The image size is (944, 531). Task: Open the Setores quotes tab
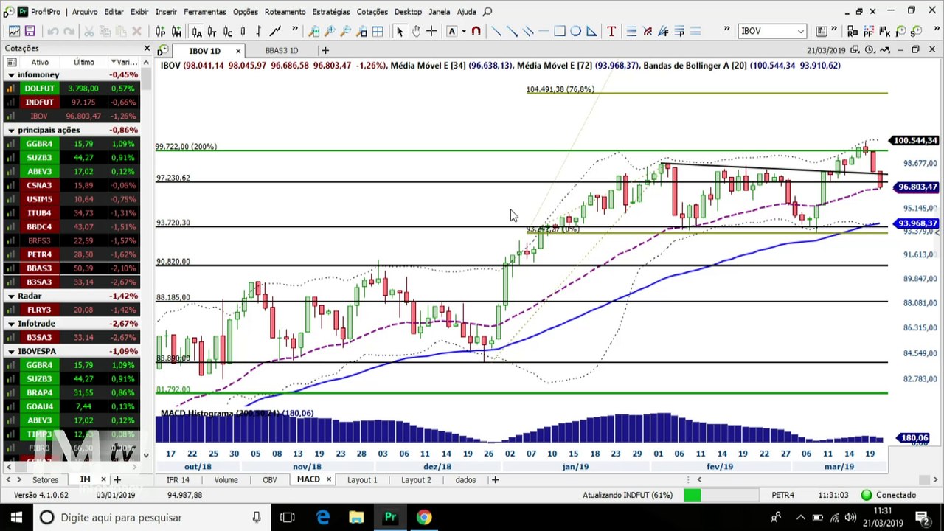pyautogui.click(x=45, y=480)
